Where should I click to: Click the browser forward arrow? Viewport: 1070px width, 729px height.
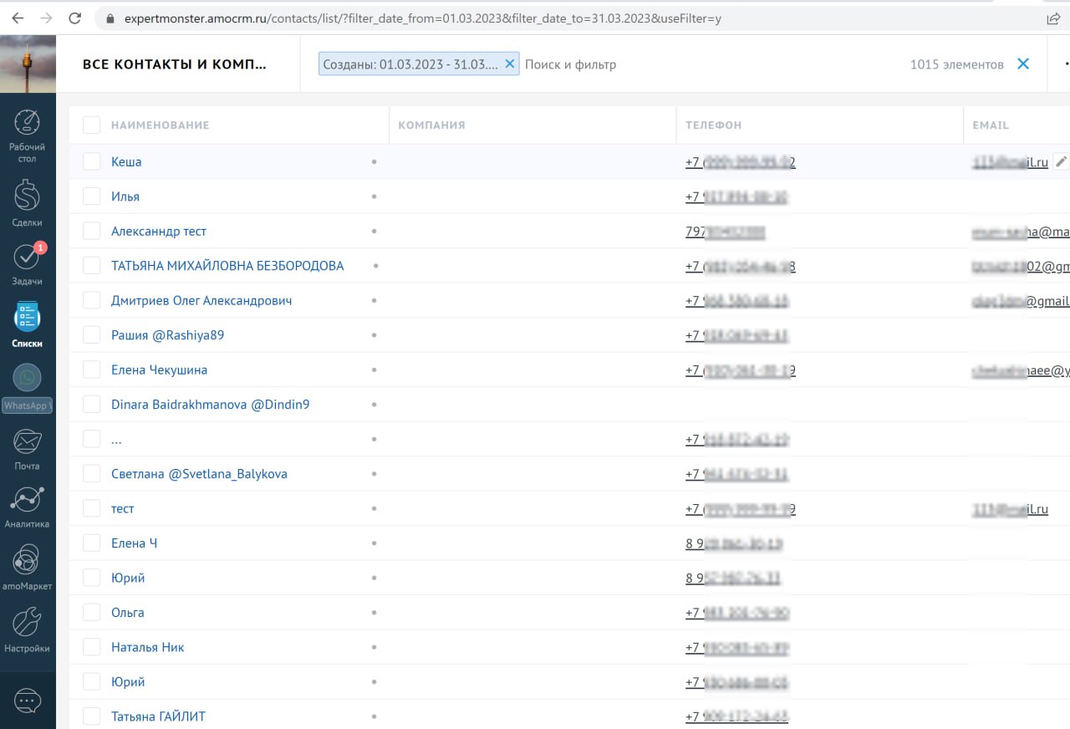pyautogui.click(x=46, y=18)
